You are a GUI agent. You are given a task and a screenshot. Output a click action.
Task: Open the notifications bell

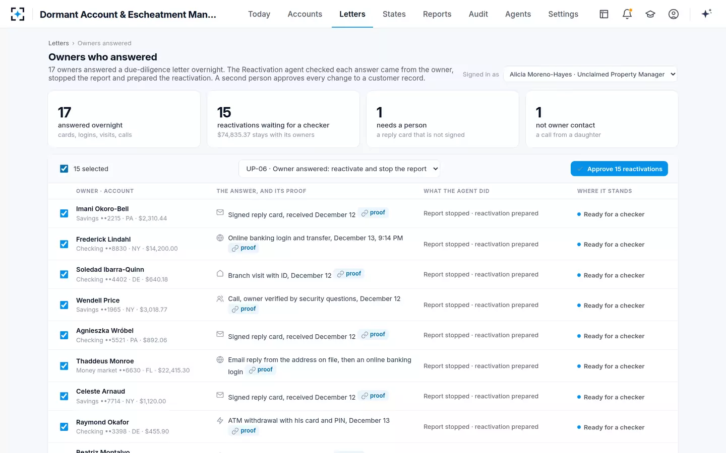[x=627, y=14]
